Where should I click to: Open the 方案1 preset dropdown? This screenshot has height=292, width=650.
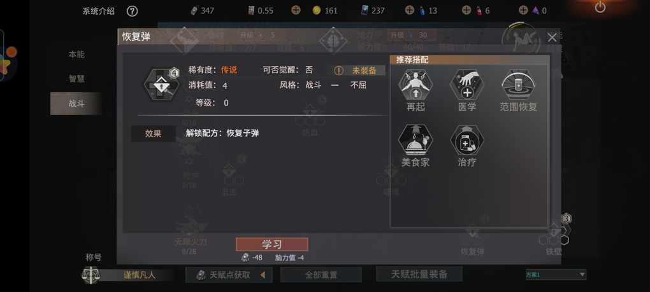556,275
